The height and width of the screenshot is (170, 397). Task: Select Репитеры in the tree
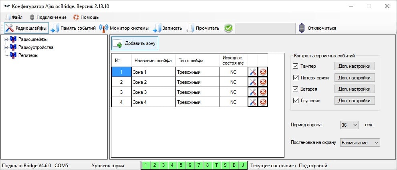[x=28, y=55]
